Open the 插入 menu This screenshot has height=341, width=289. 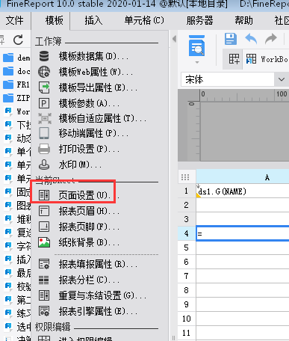pyautogui.click(x=93, y=20)
